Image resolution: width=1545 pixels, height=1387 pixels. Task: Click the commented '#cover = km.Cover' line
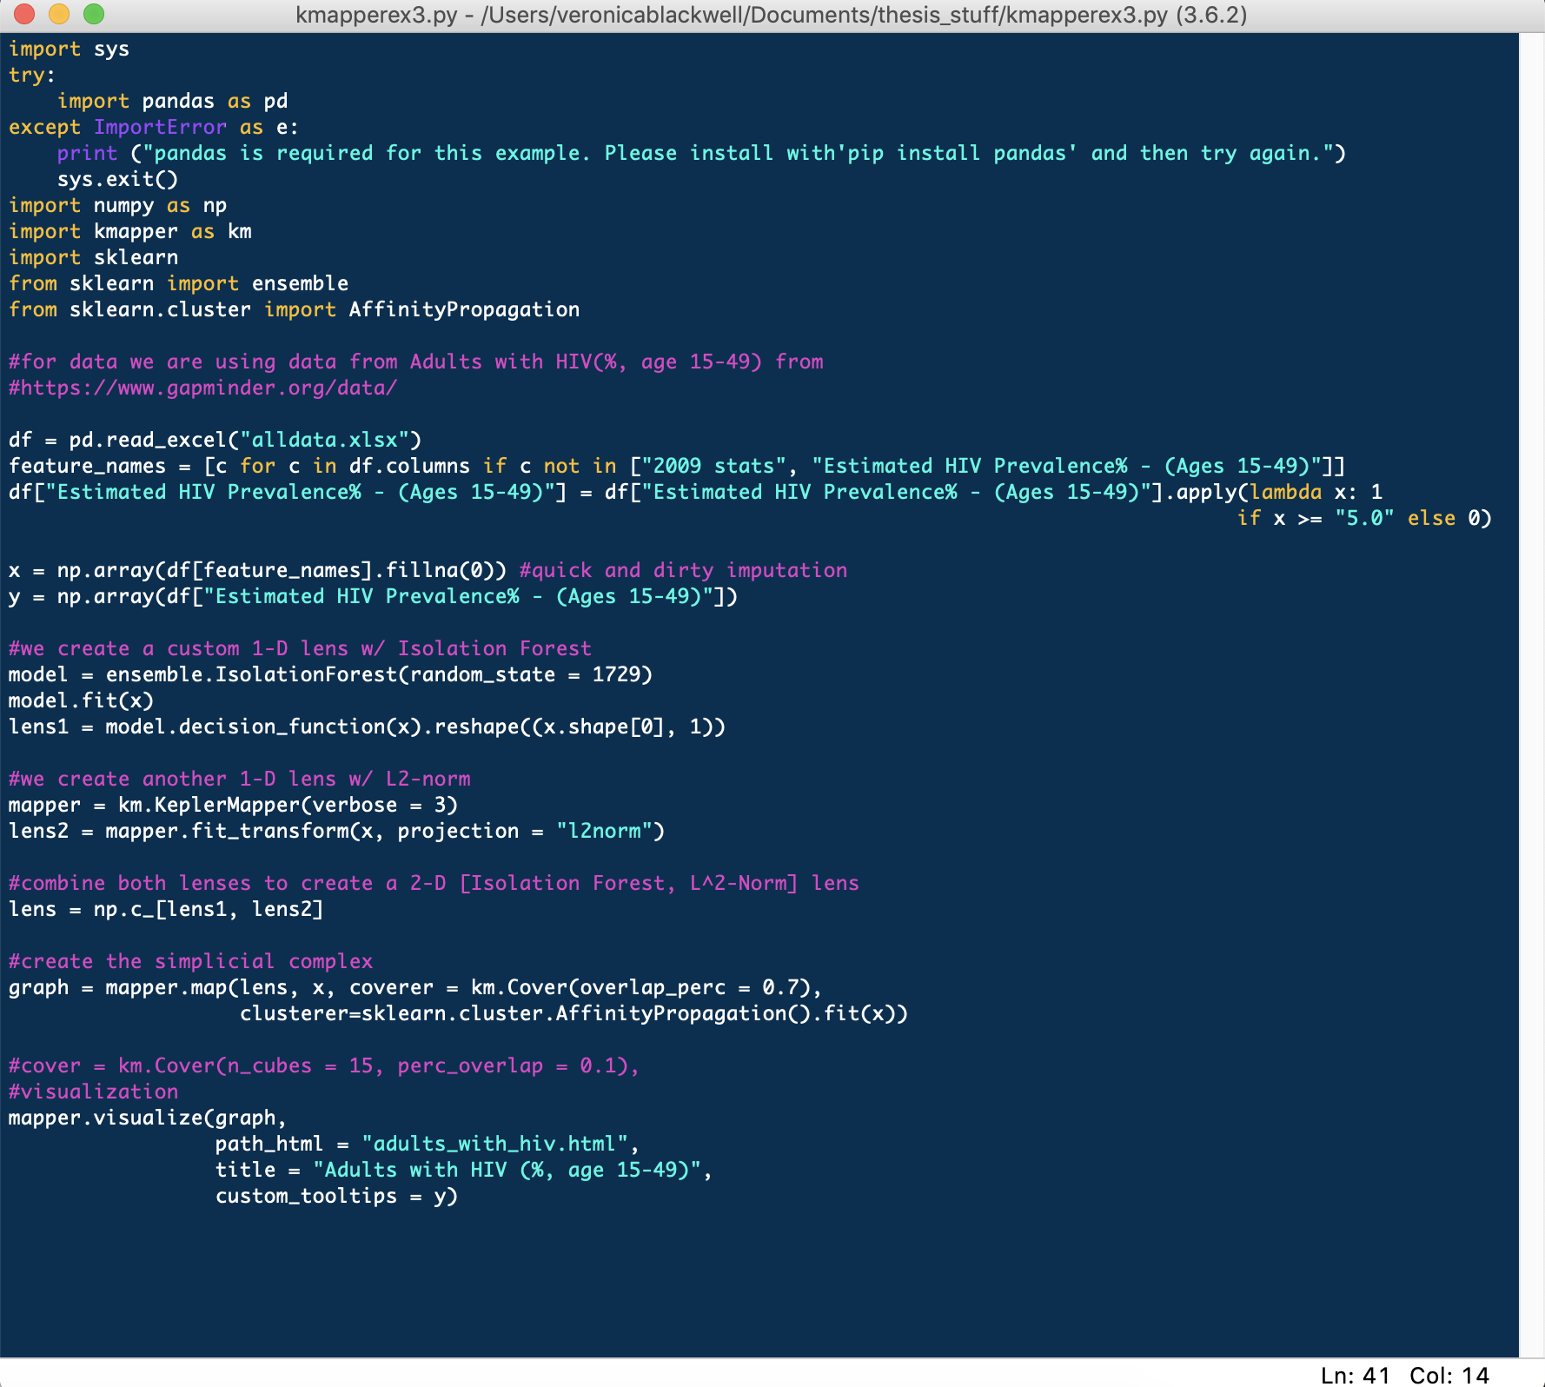(x=324, y=1066)
